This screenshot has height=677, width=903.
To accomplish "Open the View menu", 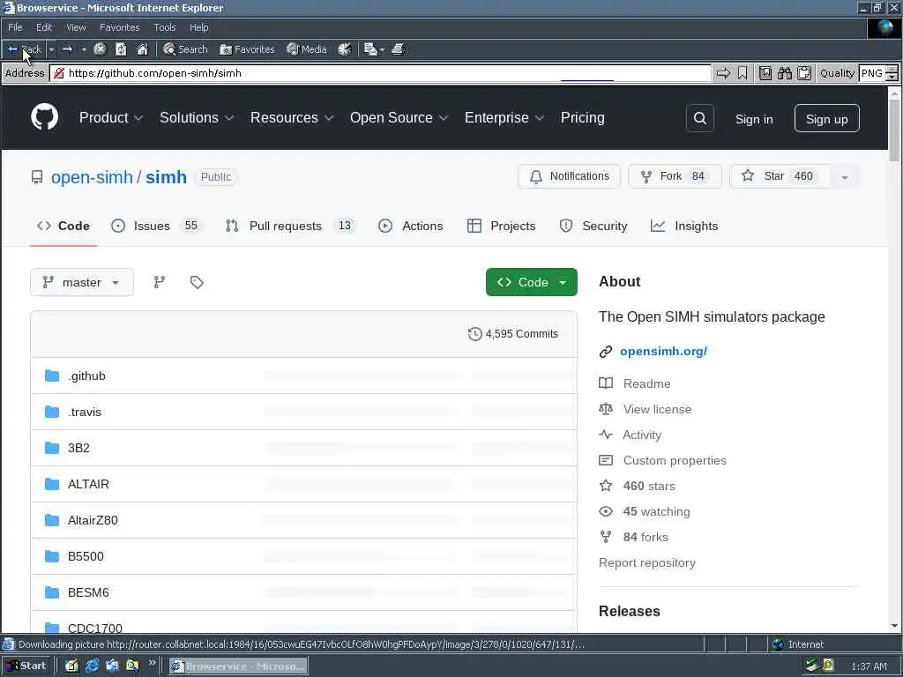I will click(76, 27).
